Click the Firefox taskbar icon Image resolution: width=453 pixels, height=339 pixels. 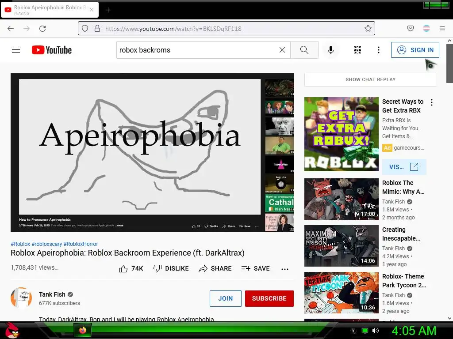(83, 330)
